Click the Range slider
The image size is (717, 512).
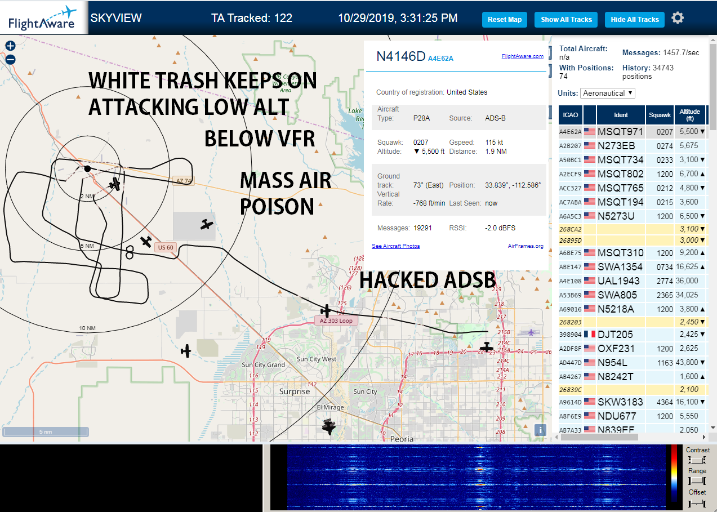[x=697, y=480]
